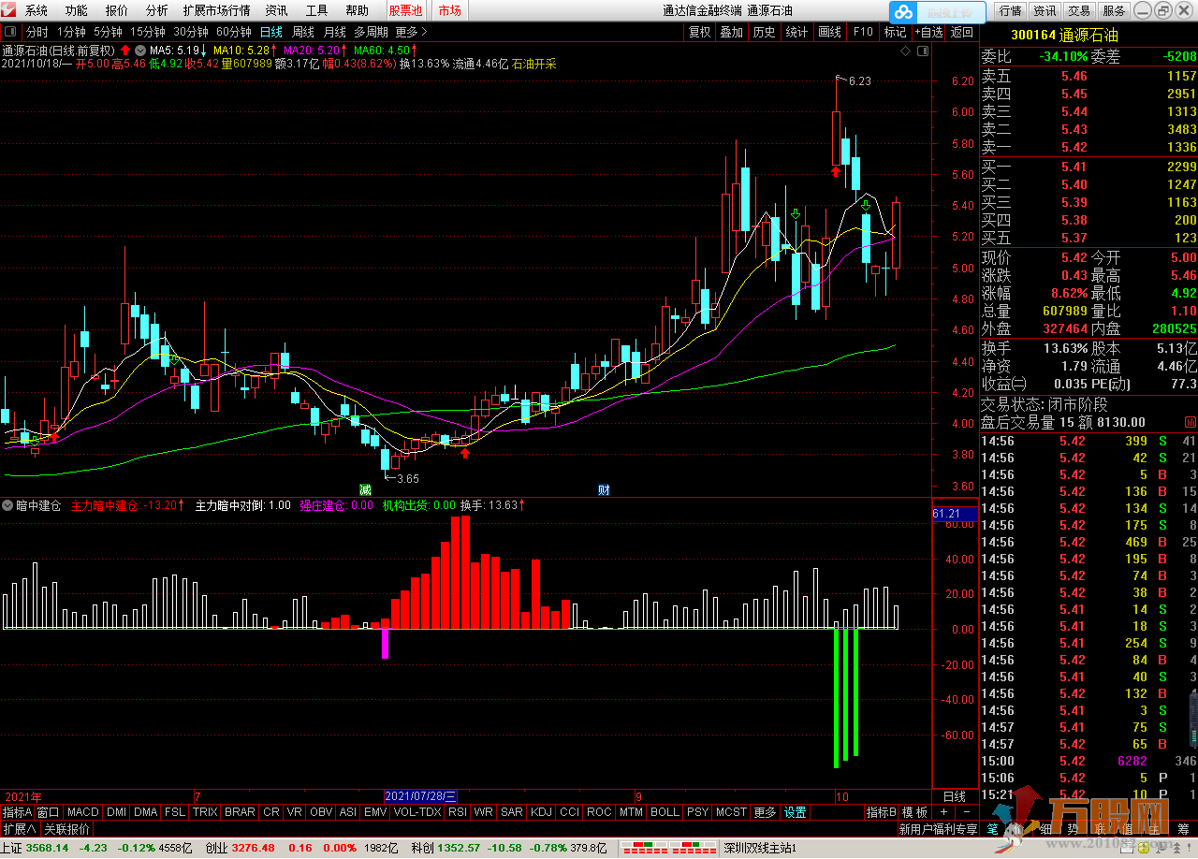Click the 财 marker below the chart
The image size is (1198, 859).
[x=605, y=489]
